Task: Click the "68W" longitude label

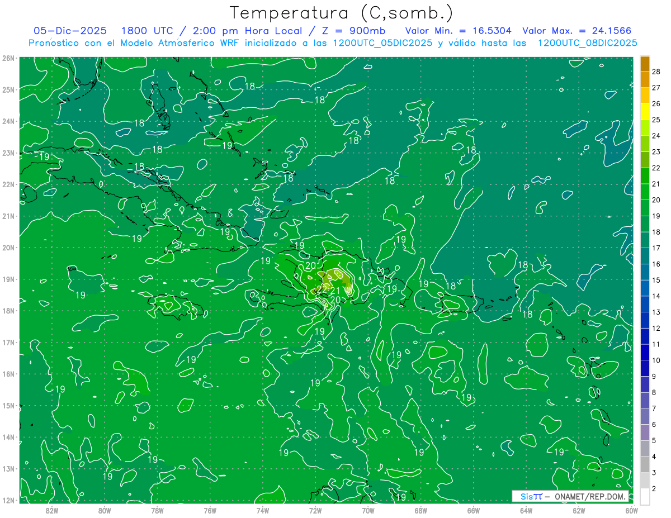Action: click(x=420, y=511)
